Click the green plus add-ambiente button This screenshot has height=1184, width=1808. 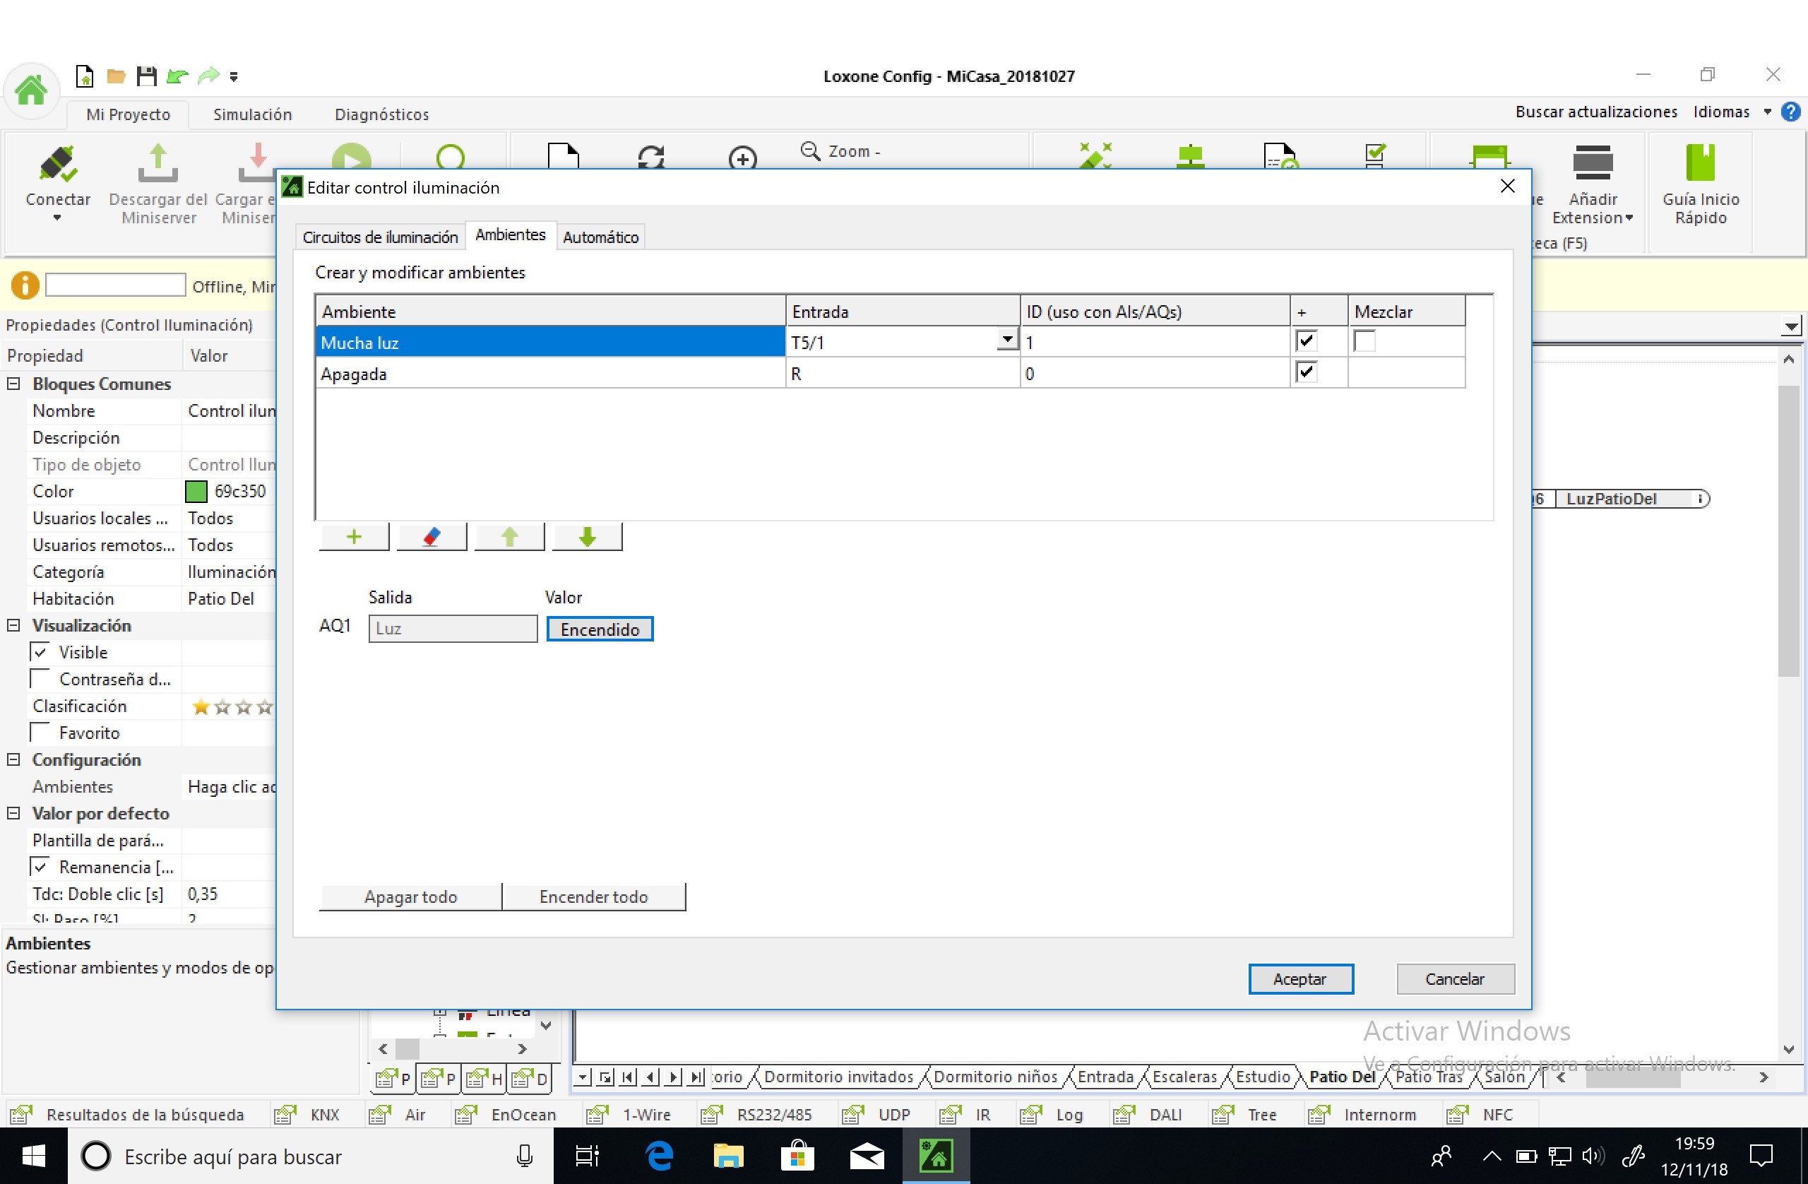click(354, 536)
